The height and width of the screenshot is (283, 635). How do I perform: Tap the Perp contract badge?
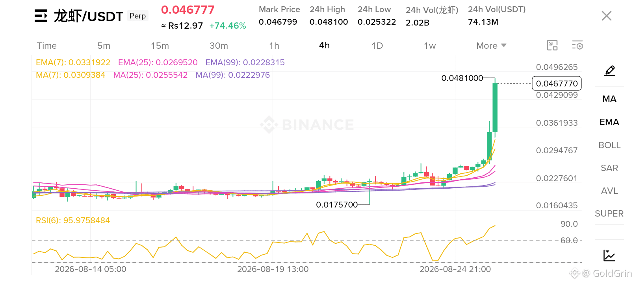click(138, 16)
